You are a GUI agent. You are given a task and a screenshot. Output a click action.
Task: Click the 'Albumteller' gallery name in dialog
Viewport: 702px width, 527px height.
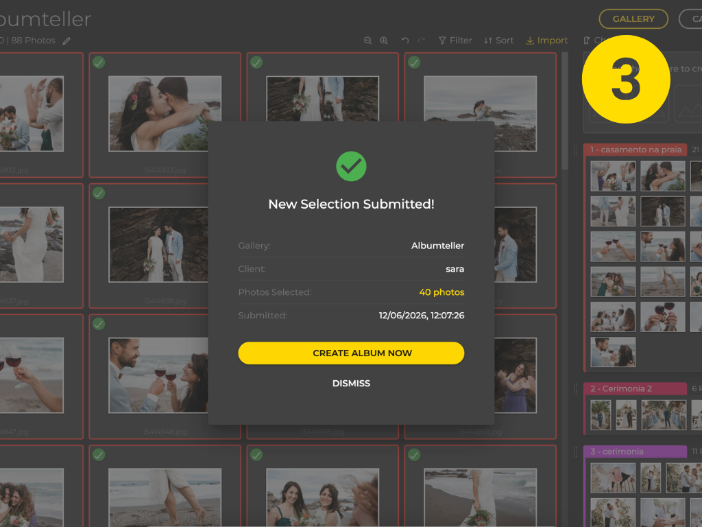(437, 246)
